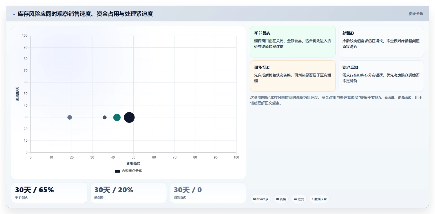This screenshot has height=214, width=435.
Task: Click the 季节品A label under 65% card
Action: point(21,197)
